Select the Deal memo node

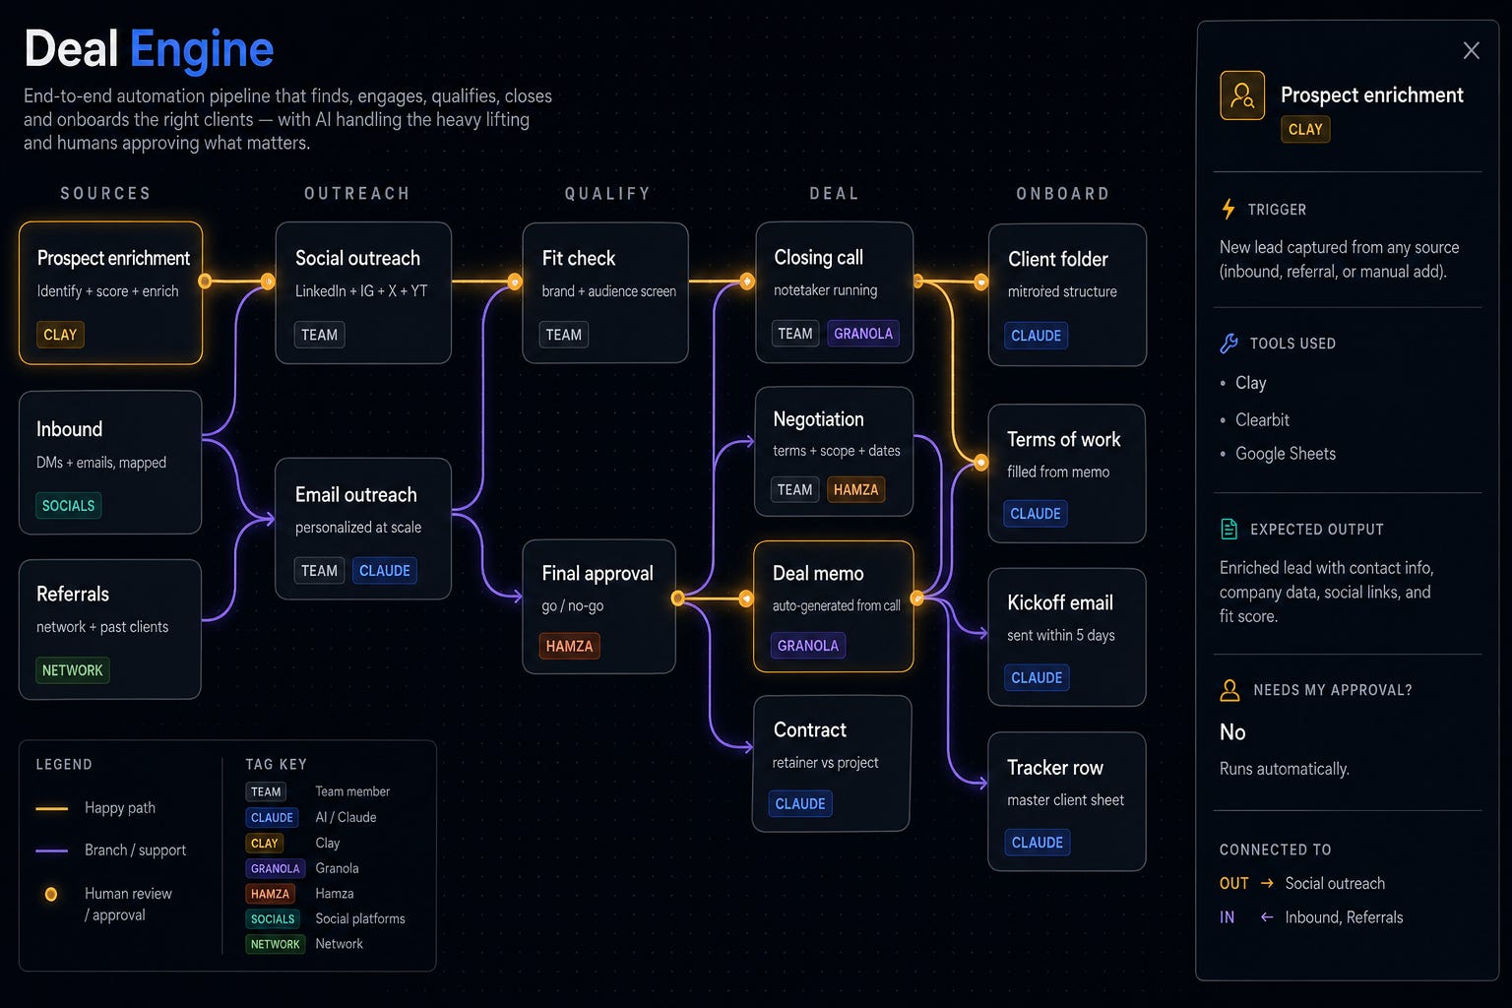pos(834,606)
